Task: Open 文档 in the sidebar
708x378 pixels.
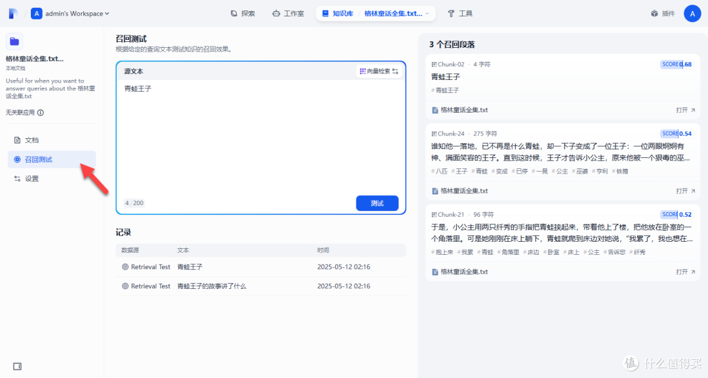Action: click(52, 140)
